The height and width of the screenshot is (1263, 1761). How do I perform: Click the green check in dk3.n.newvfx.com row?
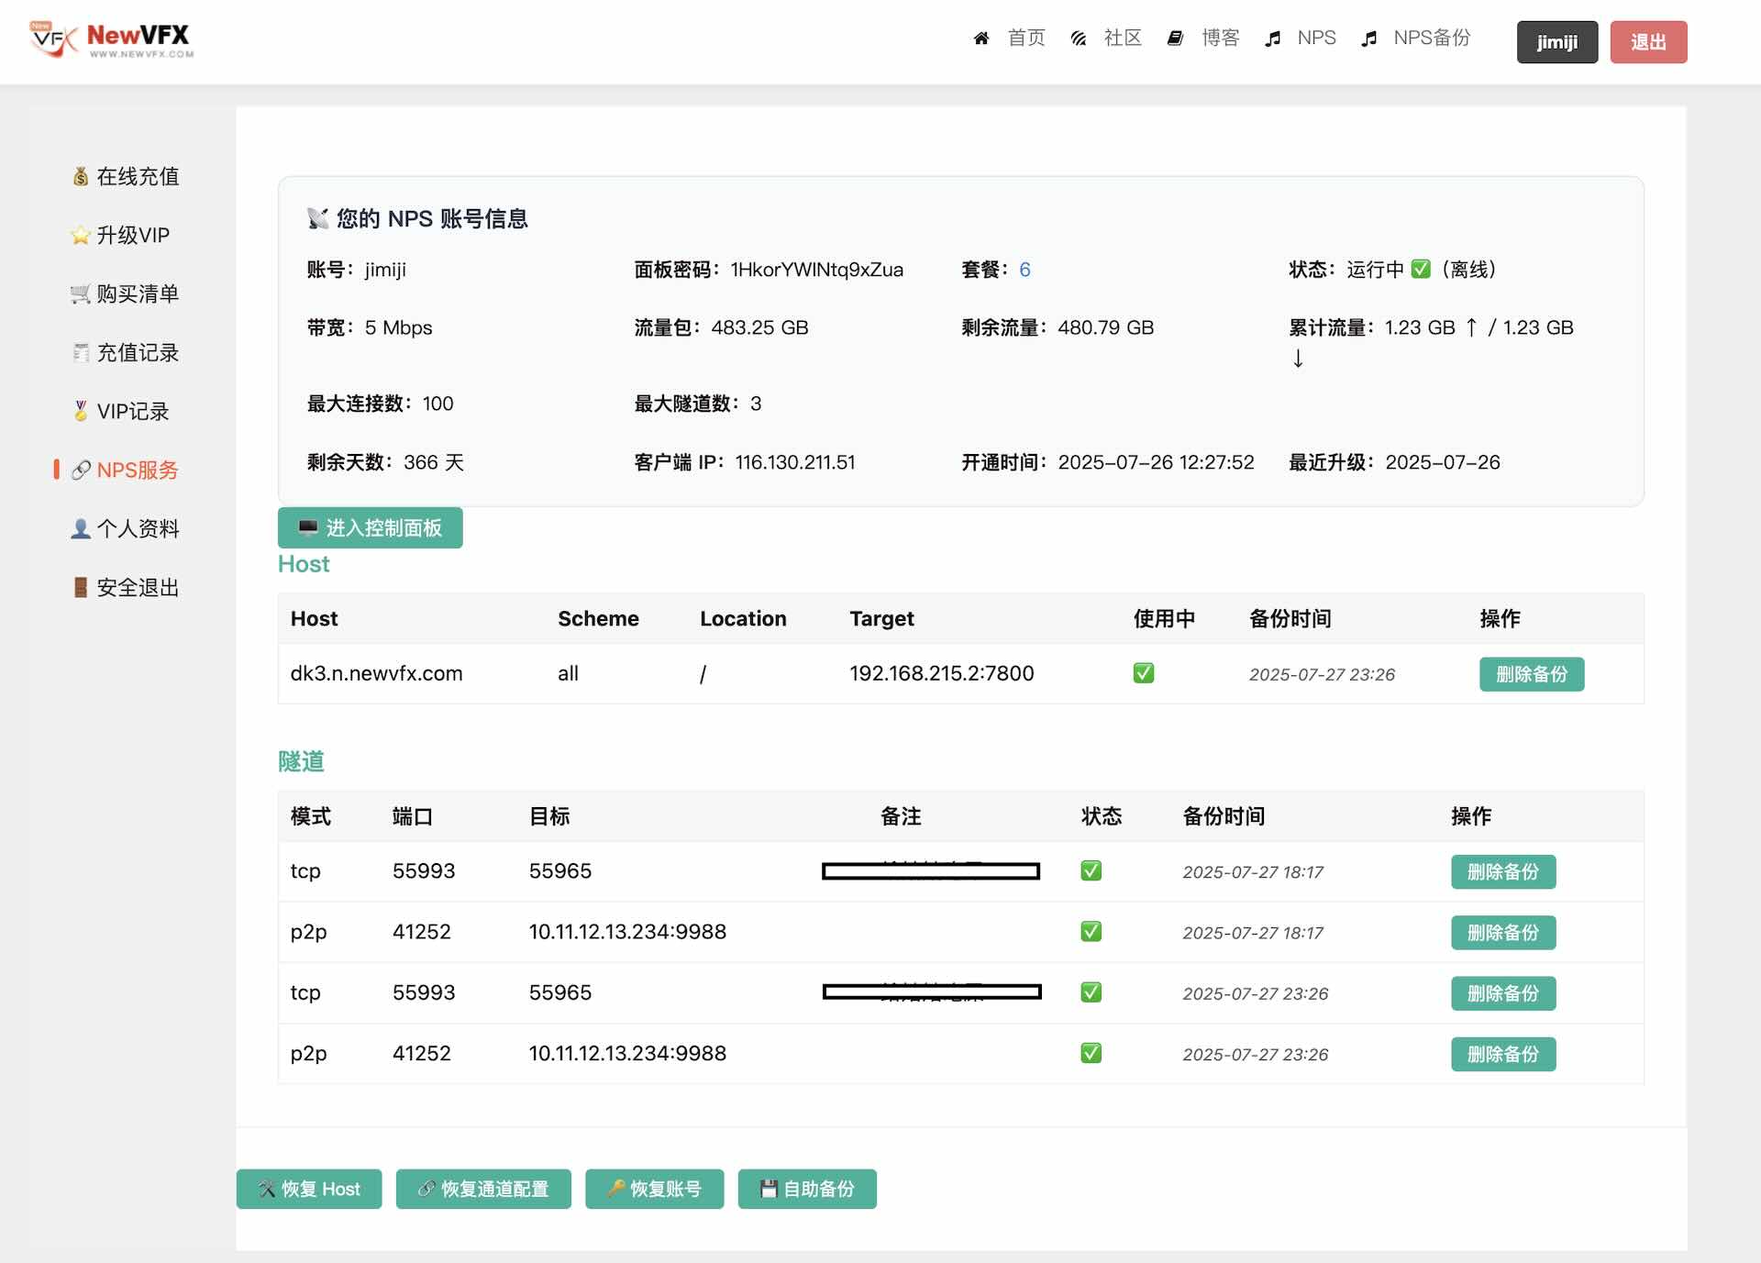pos(1144,673)
